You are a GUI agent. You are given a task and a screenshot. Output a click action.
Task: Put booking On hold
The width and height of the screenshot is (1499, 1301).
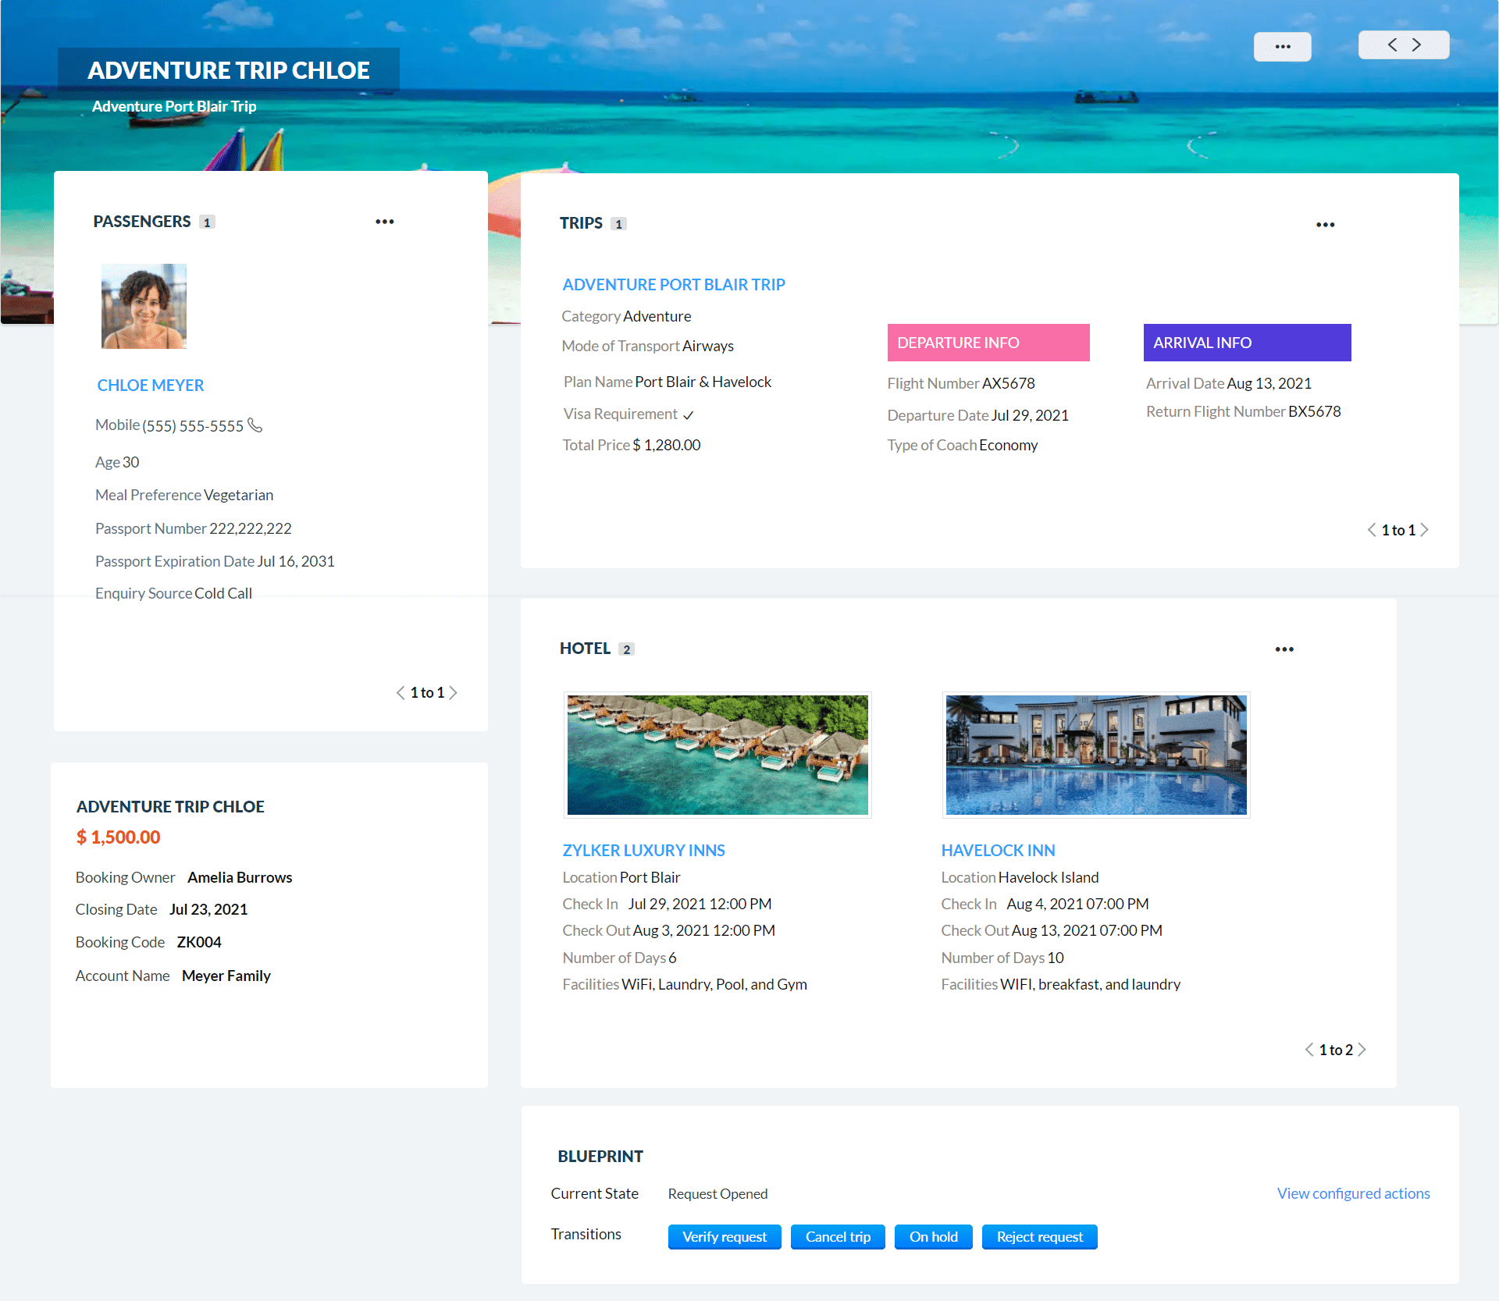933,1237
